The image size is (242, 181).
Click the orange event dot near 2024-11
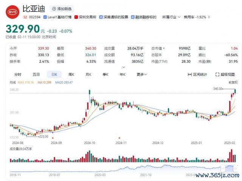[x=119, y=138]
